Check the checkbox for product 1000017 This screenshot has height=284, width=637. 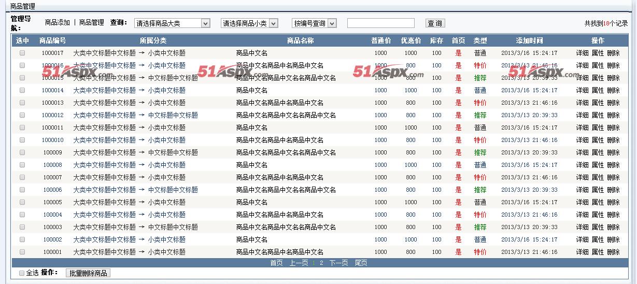pos(22,53)
